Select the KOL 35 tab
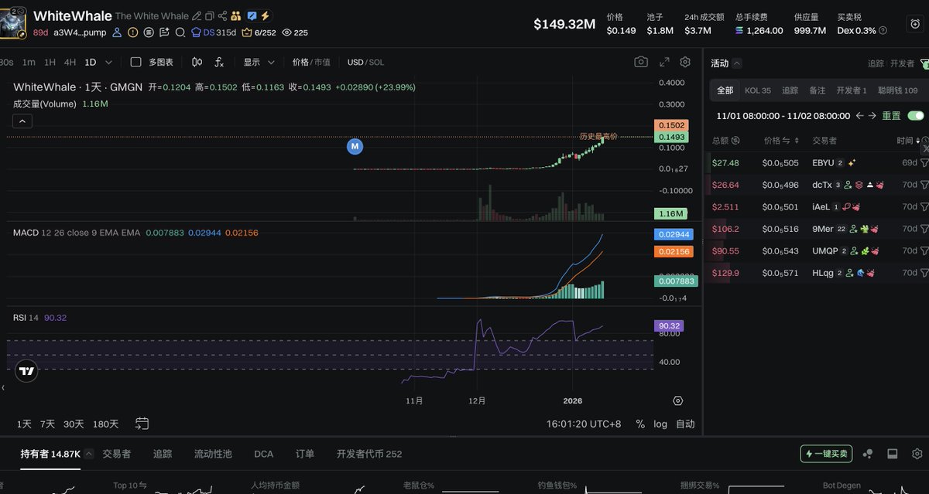 pos(758,90)
